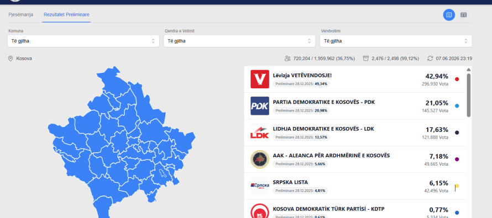This screenshot has height=218, width=492.
Task: Click the 121,888 Vota count
Action: coord(435,137)
